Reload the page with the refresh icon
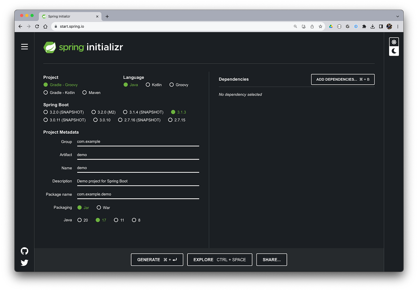This screenshot has width=418, height=291. point(37,26)
